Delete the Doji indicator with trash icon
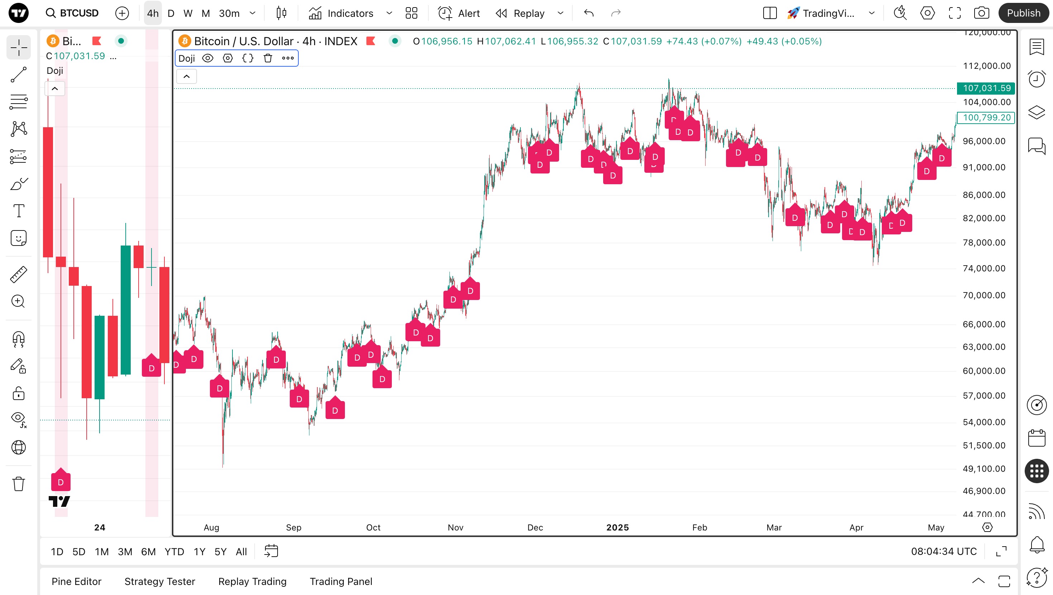 click(268, 58)
